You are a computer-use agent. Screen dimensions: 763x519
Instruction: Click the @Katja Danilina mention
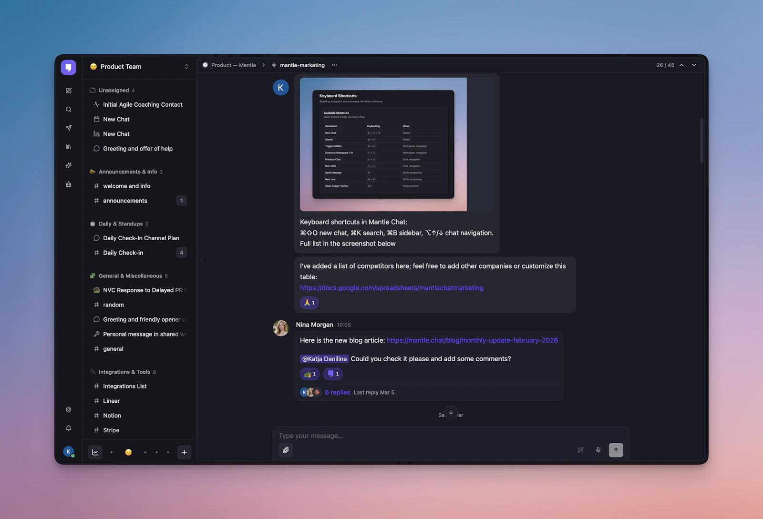(x=324, y=359)
